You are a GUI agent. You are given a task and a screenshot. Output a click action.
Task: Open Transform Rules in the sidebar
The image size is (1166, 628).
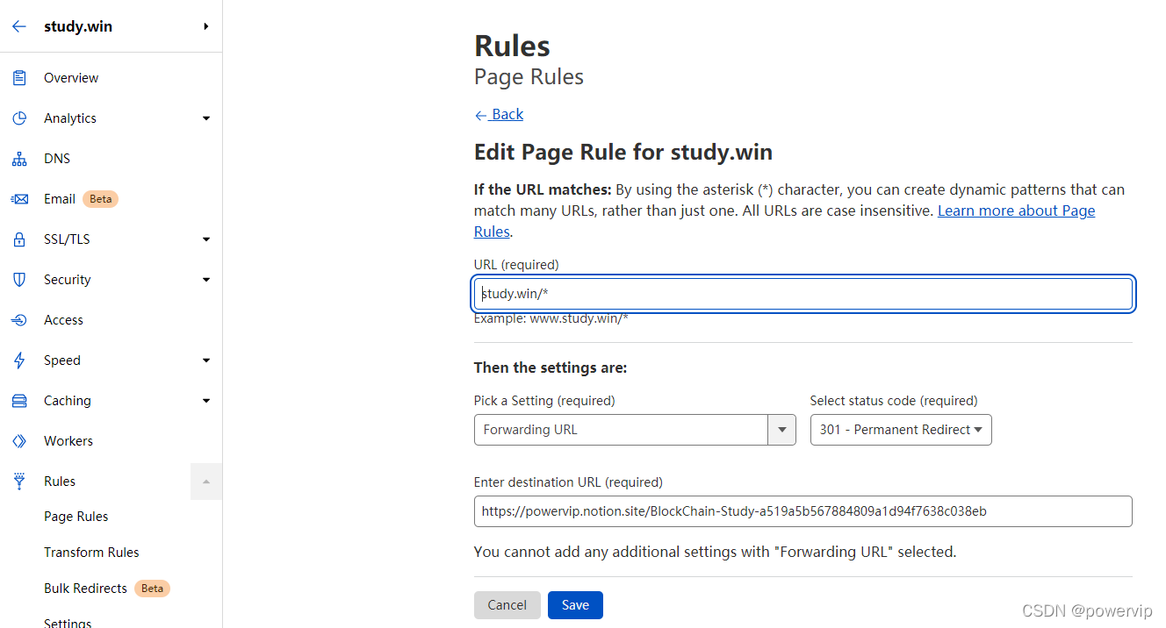tap(91, 553)
